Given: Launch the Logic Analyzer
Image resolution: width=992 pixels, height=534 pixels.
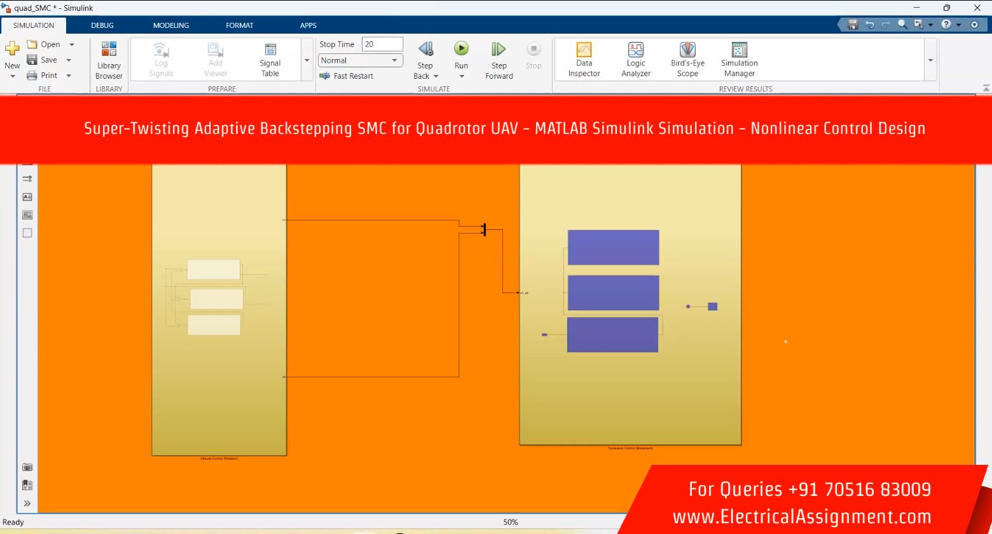Looking at the screenshot, I should [635, 59].
